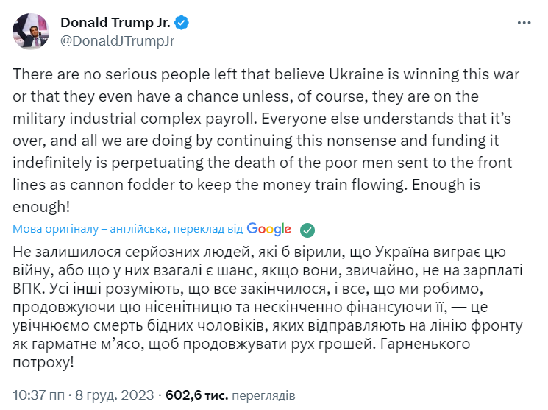Click the green checkmark beside Google
The image size is (548, 410).
pyautogui.click(x=308, y=229)
